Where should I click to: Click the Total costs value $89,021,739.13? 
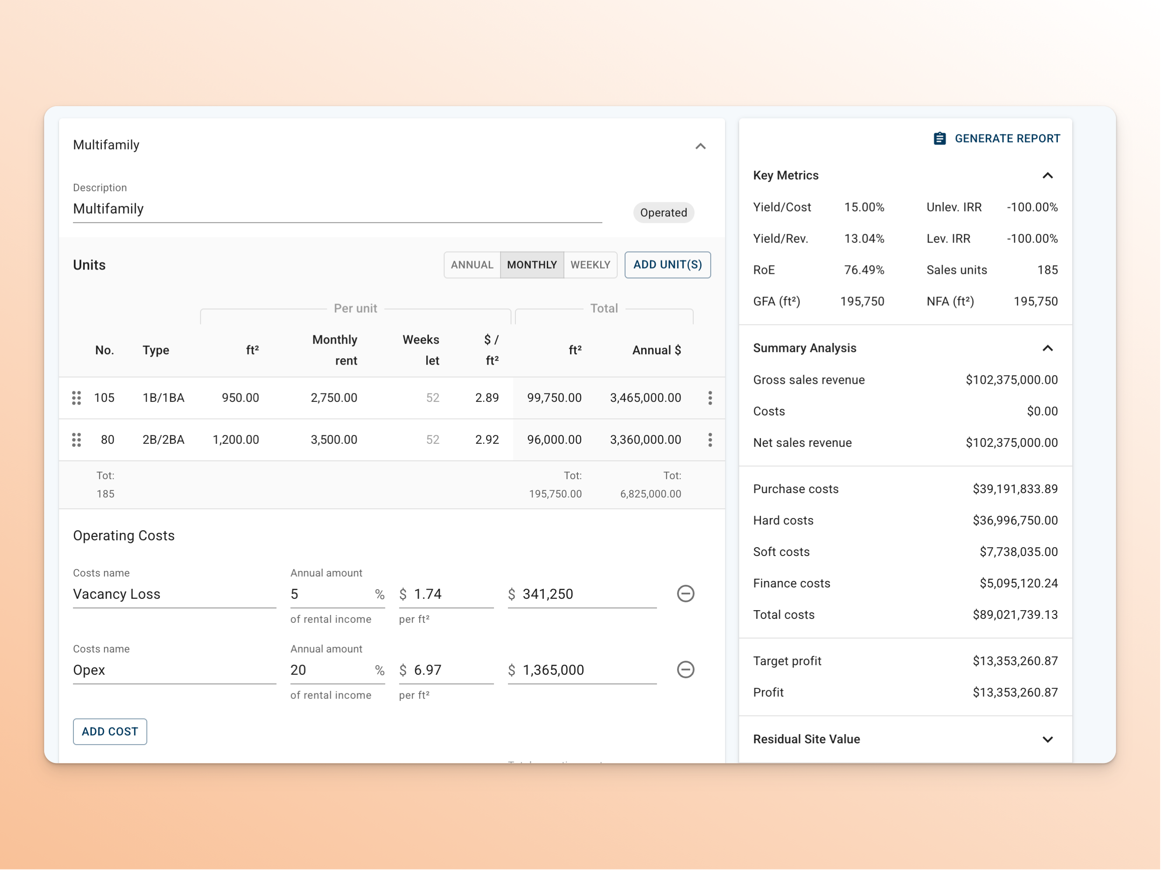pyautogui.click(x=1015, y=615)
